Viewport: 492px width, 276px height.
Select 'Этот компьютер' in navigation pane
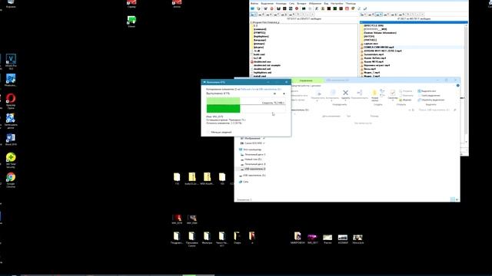click(x=250, y=149)
